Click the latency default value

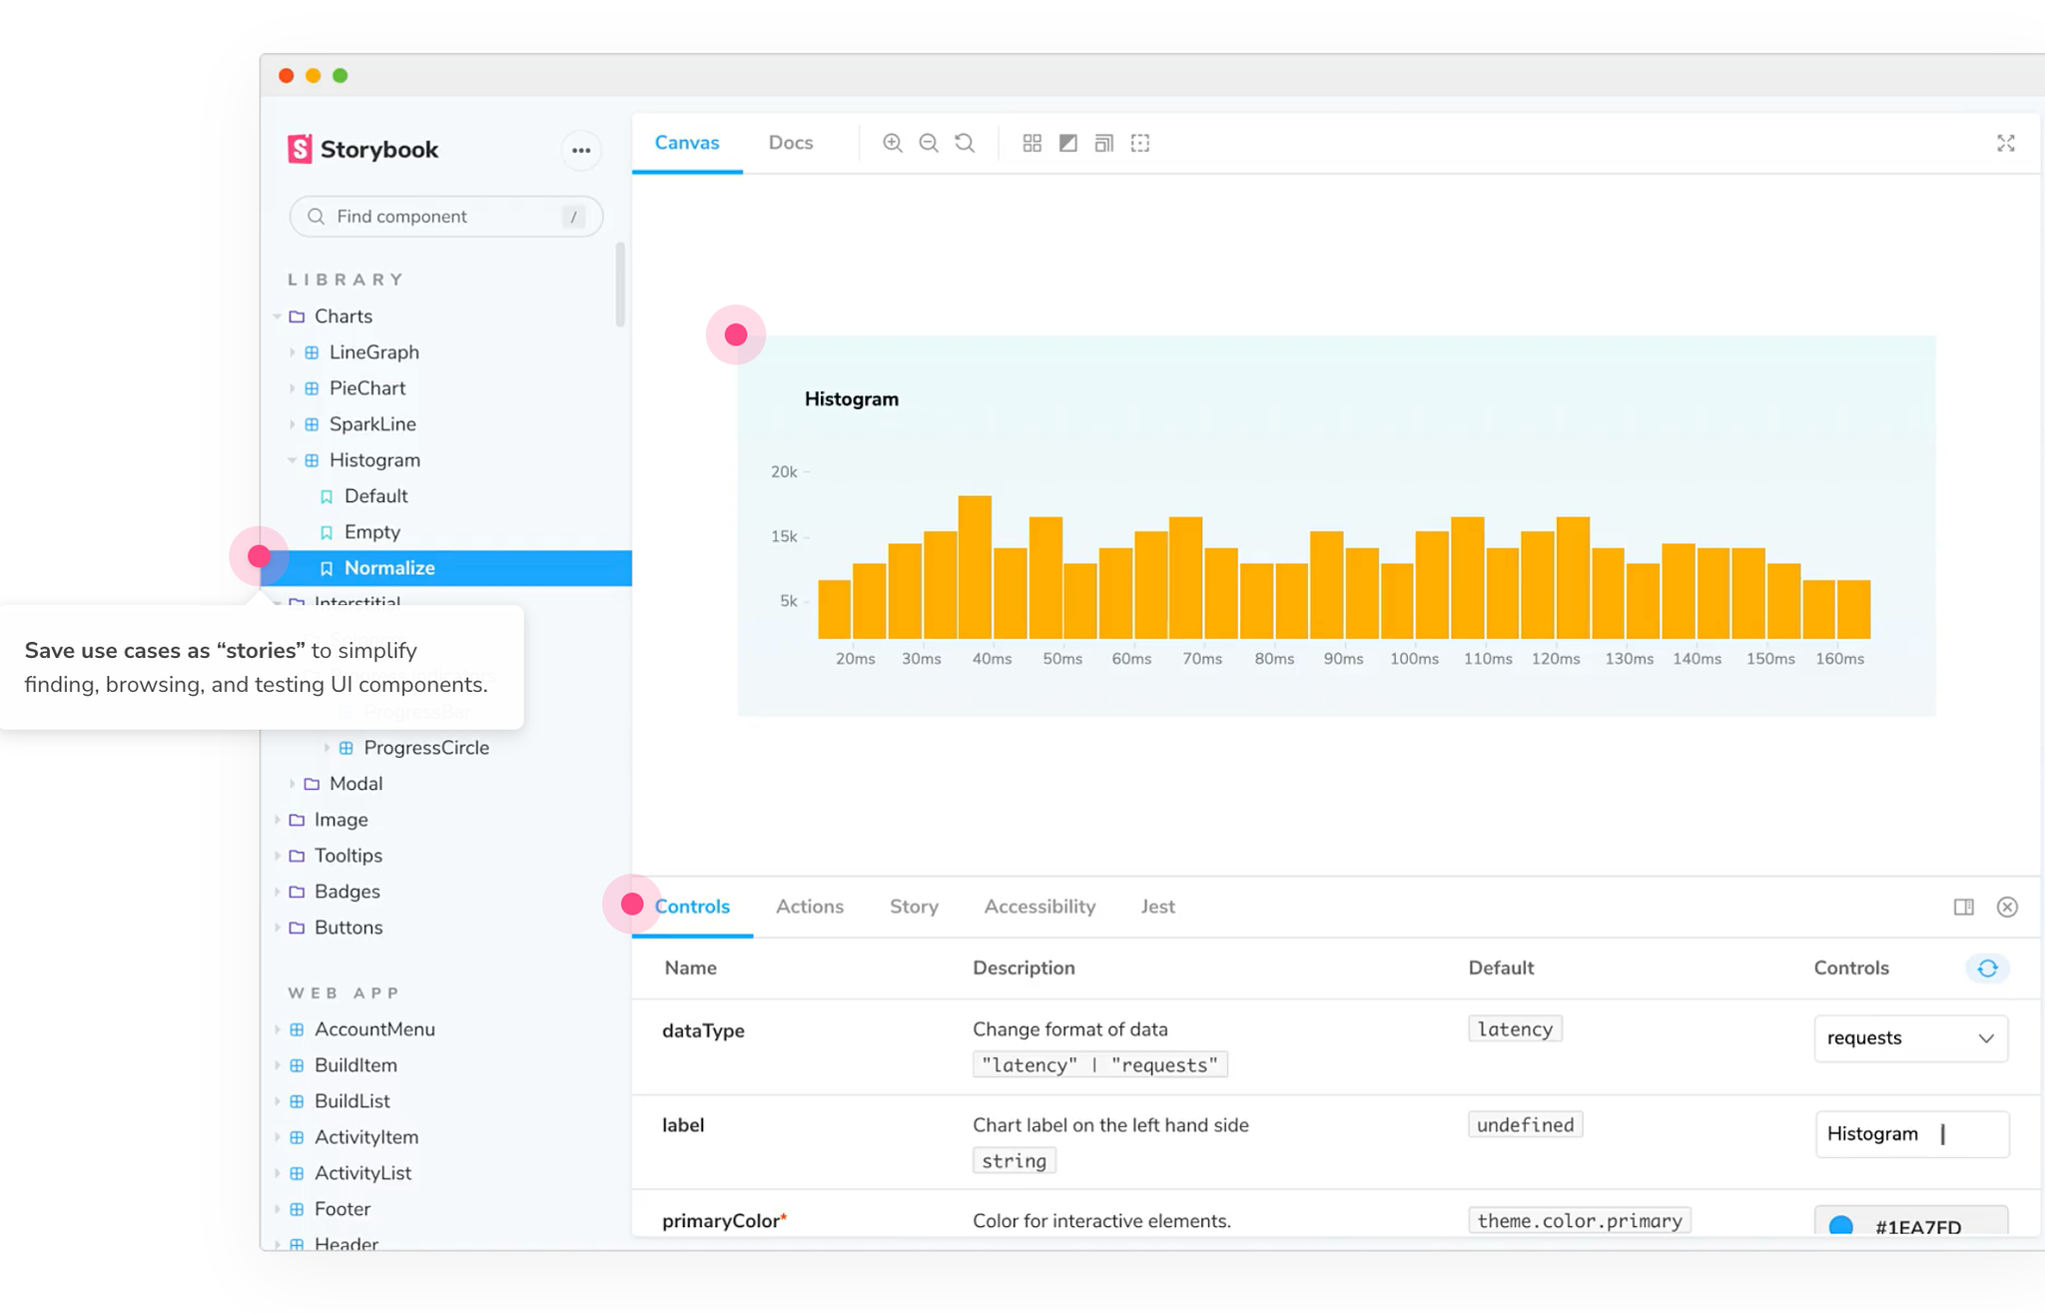[x=1515, y=1029]
